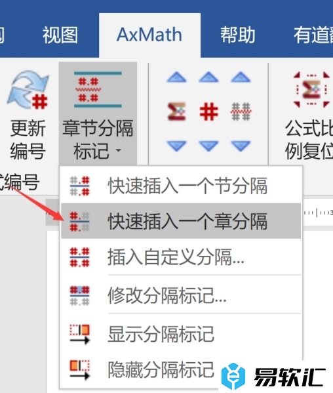The height and width of the screenshot is (393, 333).
Task: Click the 公式比例复位 label text
Action: click(309, 139)
